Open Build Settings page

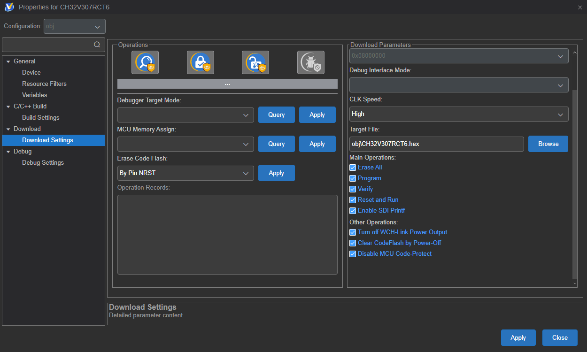41,118
